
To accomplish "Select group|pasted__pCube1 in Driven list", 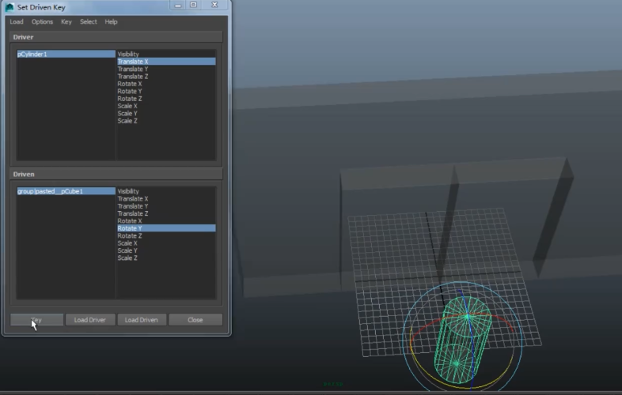I will tap(66, 191).
